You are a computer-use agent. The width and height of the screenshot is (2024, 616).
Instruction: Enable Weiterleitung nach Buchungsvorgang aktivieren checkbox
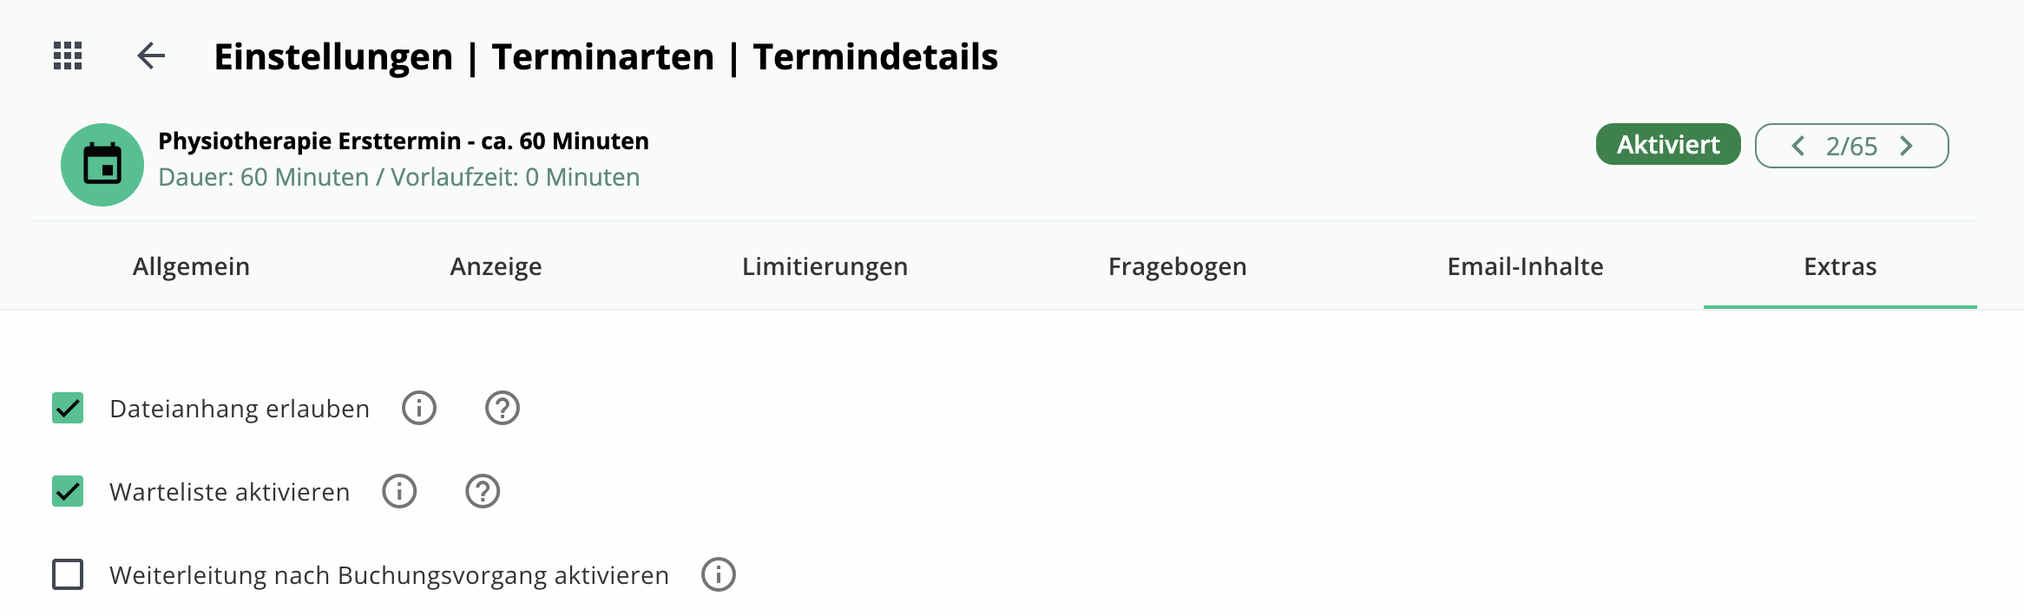[x=68, y=574]
